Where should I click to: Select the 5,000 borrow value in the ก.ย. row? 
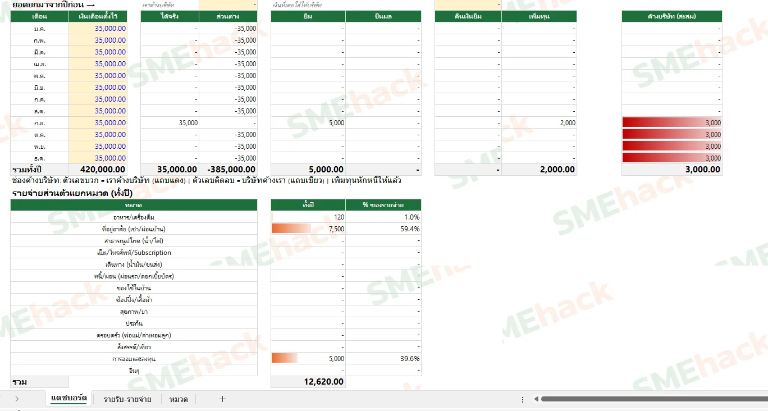pyautogui.click(x=308, y=122)
